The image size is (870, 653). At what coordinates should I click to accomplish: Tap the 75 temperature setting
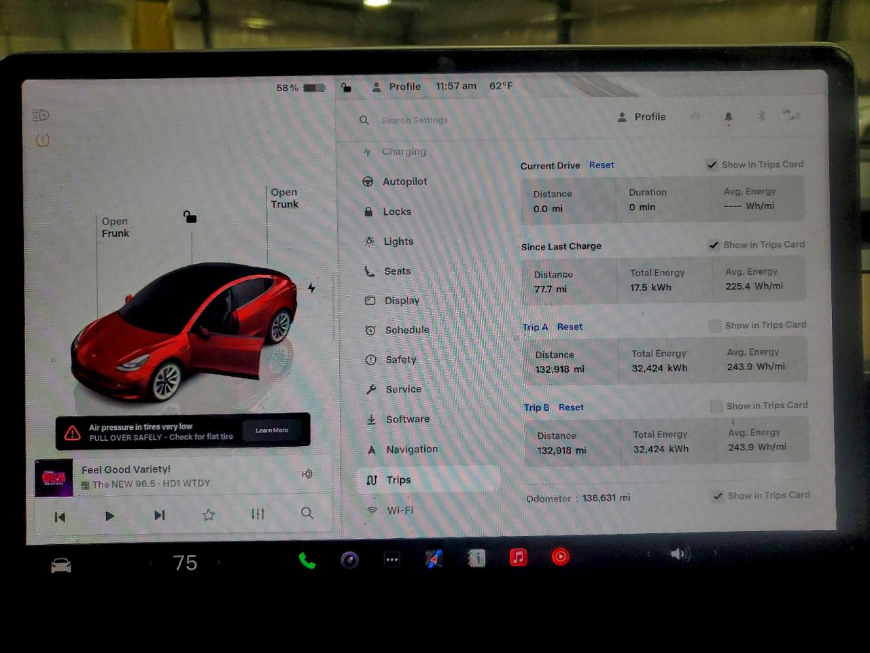point(185,563)
